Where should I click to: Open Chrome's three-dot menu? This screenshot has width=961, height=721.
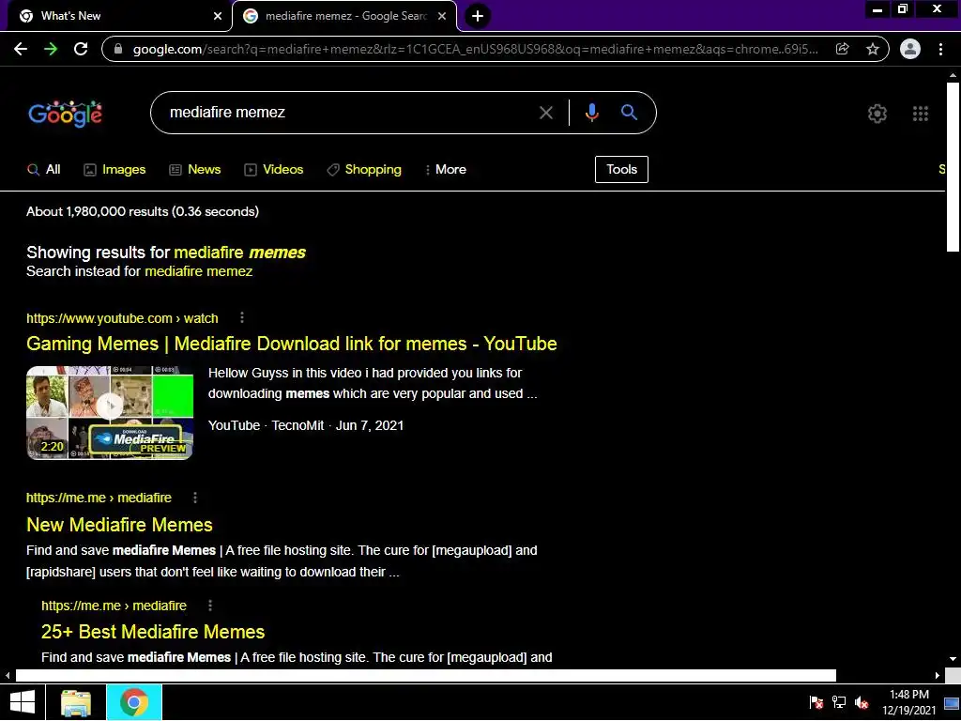coord(940,49)
